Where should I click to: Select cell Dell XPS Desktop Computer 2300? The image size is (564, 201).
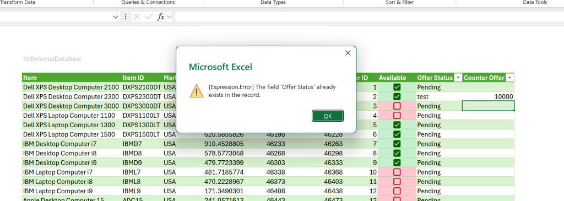[72, 96]
